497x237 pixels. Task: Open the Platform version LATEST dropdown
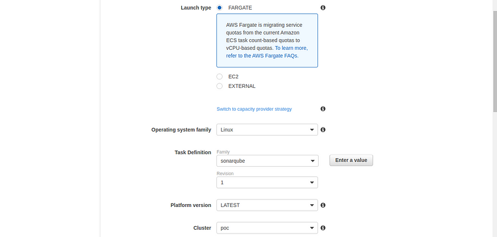tap(267, 205)
